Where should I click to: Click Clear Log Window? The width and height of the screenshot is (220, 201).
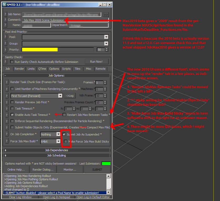click(20, 197)
